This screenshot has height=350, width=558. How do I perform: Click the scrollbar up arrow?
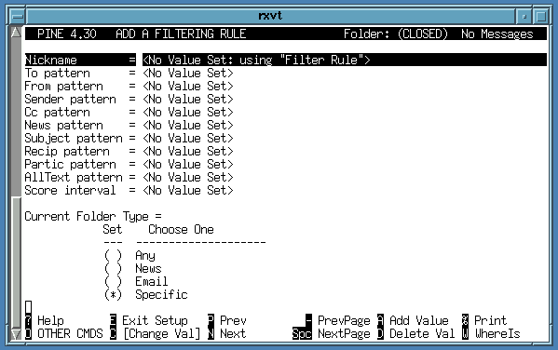tap(16, 32)
